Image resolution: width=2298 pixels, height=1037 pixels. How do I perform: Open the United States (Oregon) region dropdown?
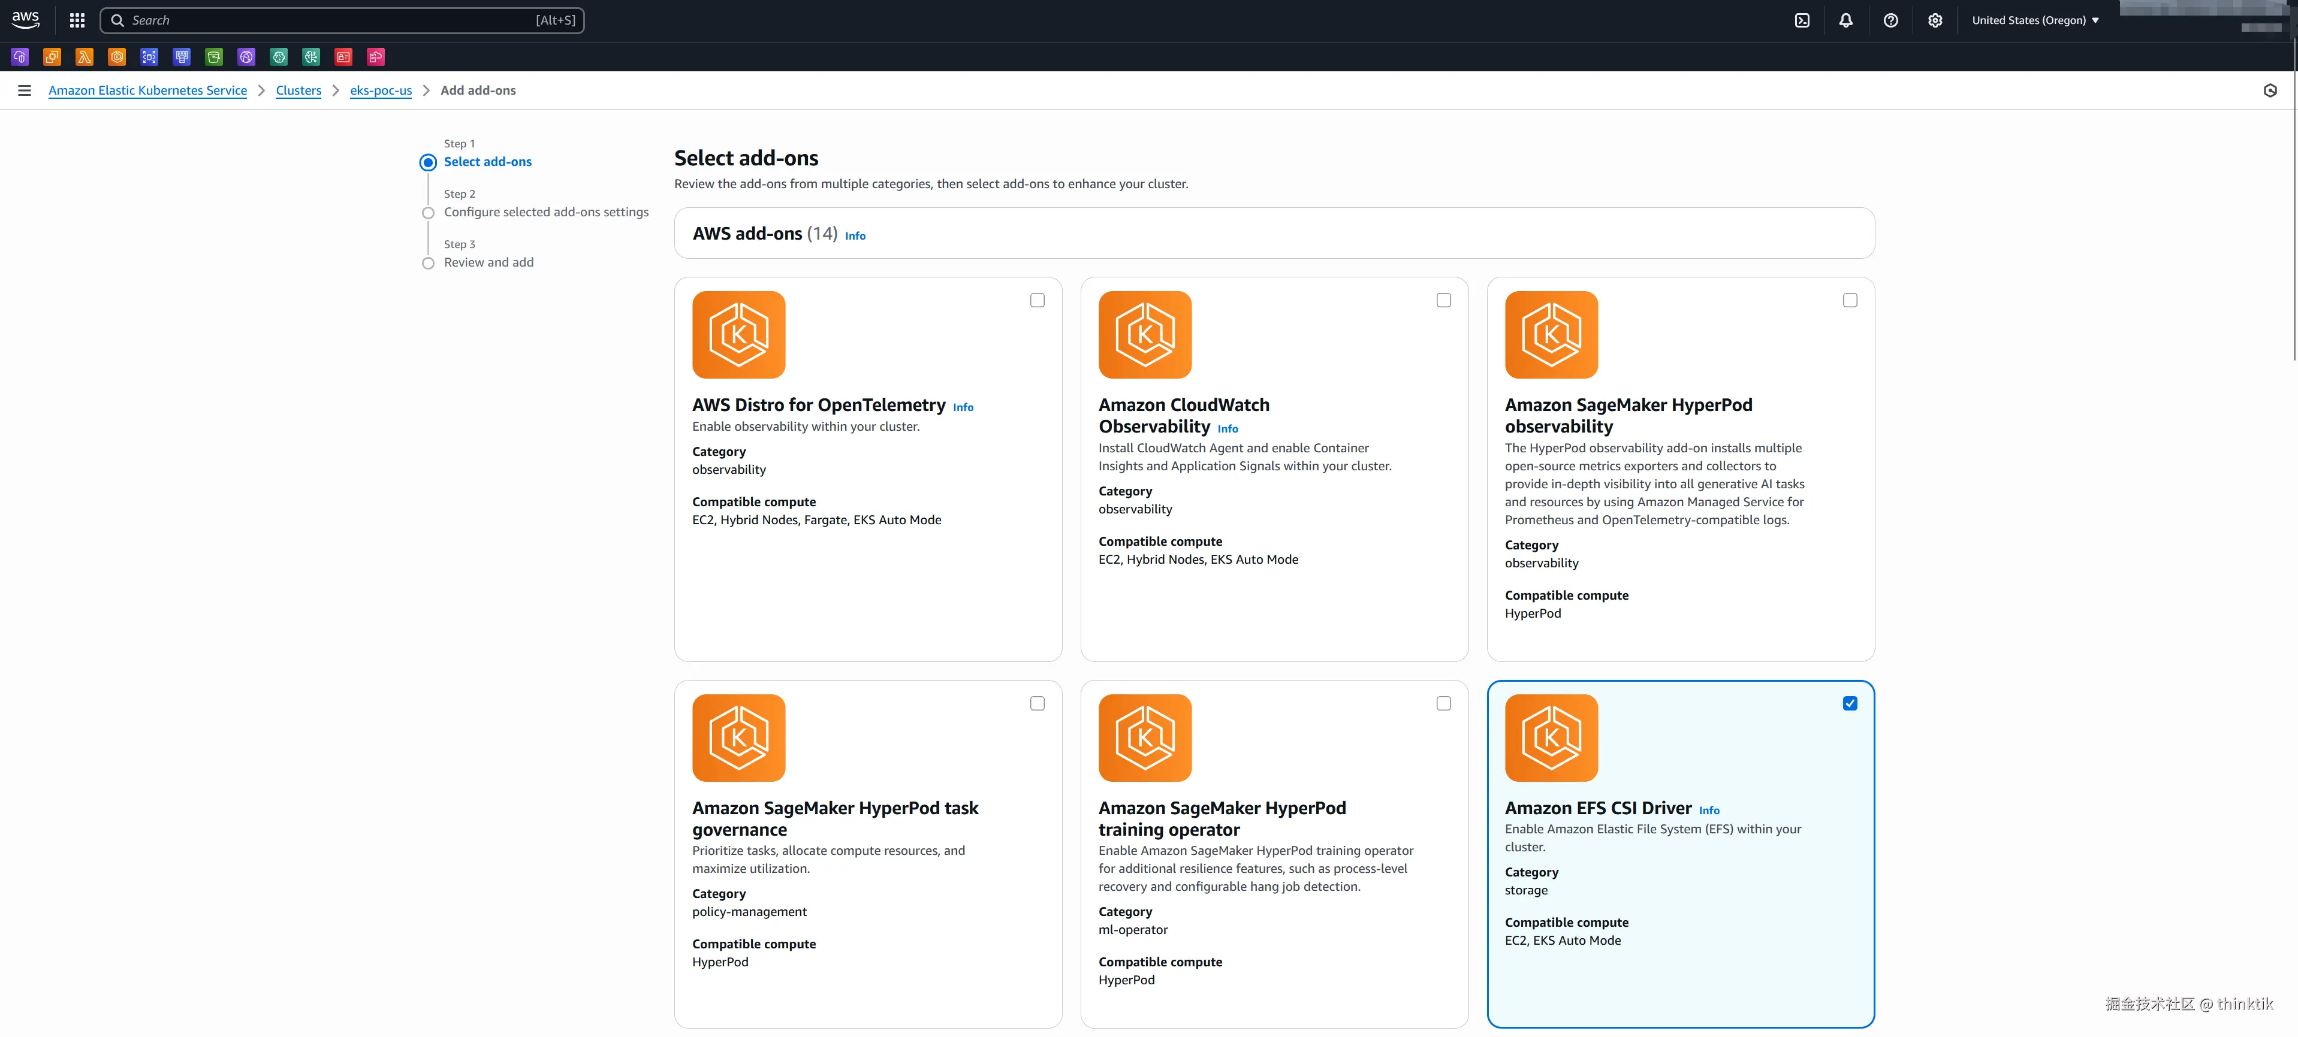tap(2035, 20)
